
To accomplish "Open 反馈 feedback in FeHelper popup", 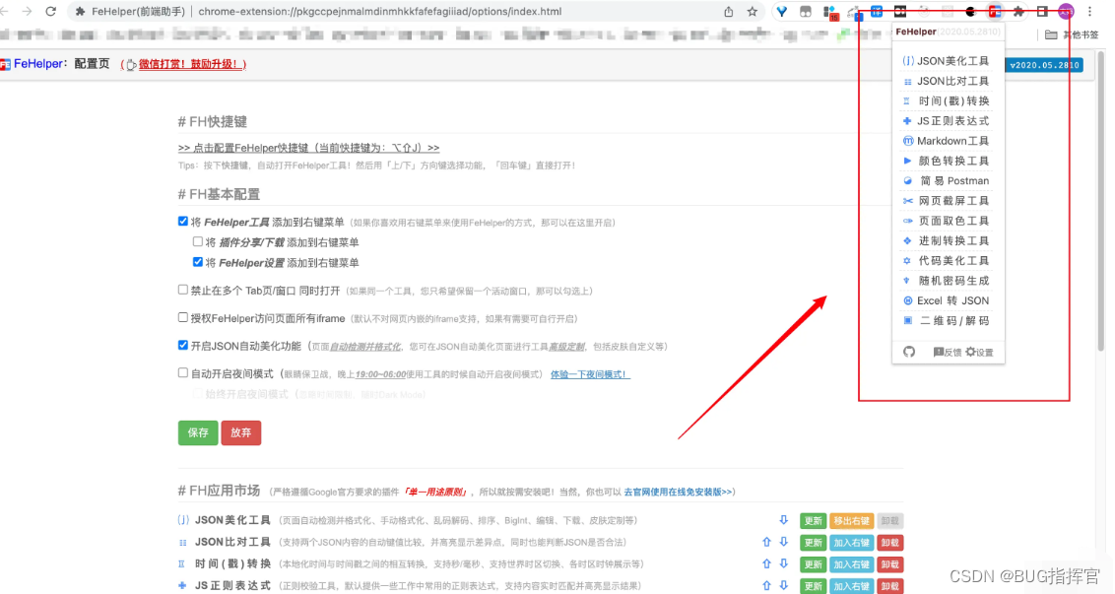I will tap(948, 352).
